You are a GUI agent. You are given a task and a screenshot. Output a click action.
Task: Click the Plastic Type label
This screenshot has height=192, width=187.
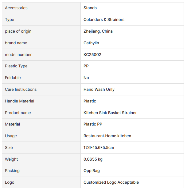pos(16,66)
